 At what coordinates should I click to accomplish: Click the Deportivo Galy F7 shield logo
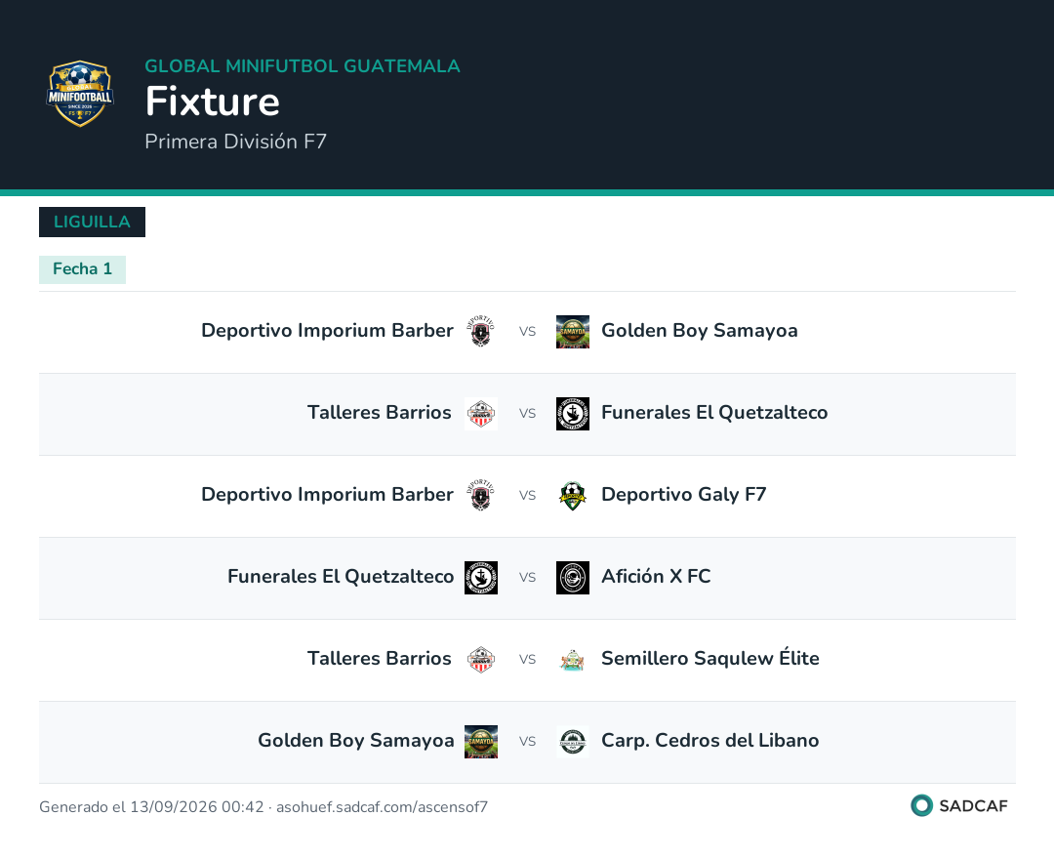pyautogui.click(x=573, y=496)
